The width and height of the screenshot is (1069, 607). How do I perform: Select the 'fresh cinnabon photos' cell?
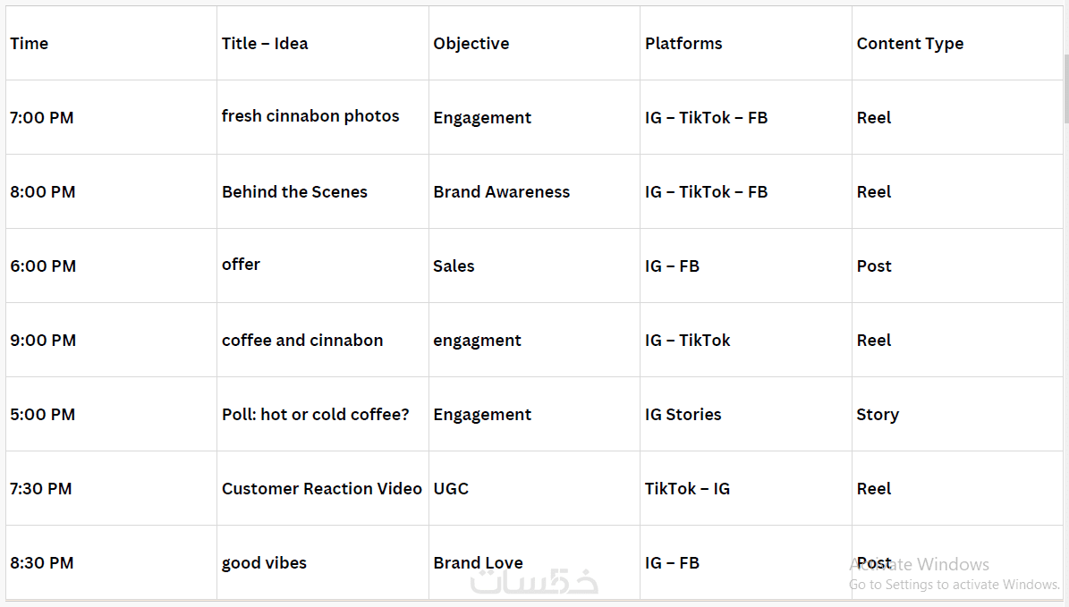click(310, 116)
